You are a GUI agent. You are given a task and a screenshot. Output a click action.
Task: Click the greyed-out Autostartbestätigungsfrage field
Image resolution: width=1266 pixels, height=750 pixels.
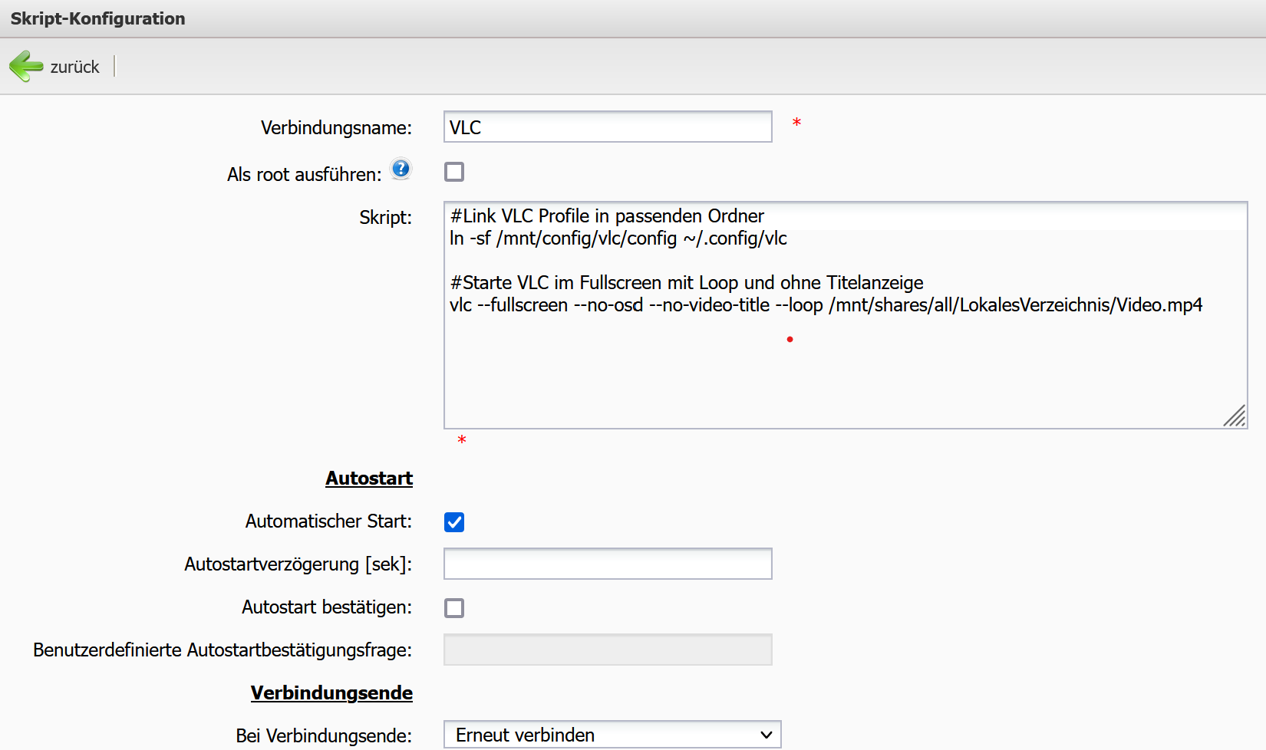coord(607,650)
